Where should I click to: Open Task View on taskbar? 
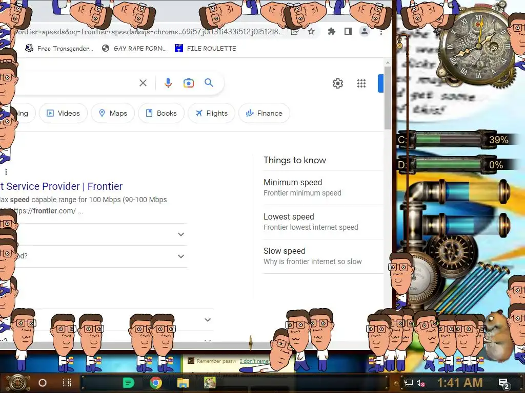click(x=67, y=383)
